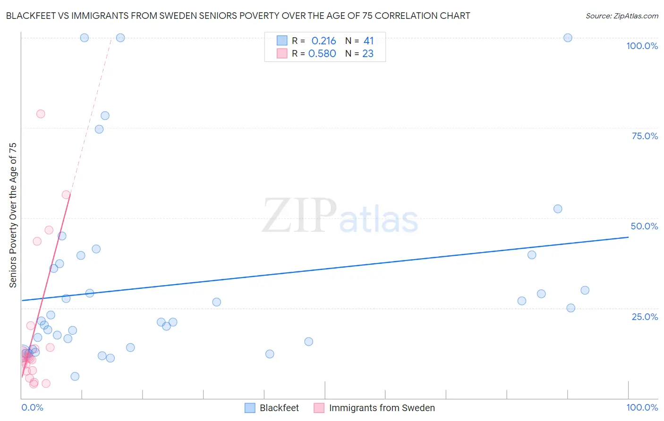Viewport: 664px width, 421px height.
Task: Open the Source: ZipAtlas.com link
Action: (622, 16)
